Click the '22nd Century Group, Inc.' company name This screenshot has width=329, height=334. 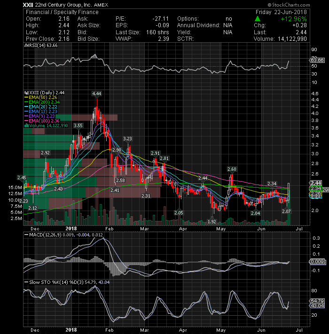click(63, 5)
